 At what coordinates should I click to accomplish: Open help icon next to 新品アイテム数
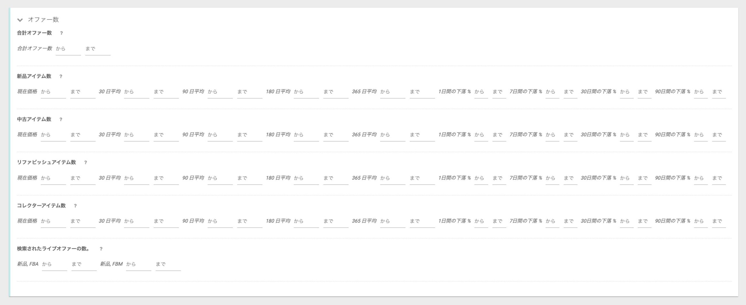[x=61, y=76]
